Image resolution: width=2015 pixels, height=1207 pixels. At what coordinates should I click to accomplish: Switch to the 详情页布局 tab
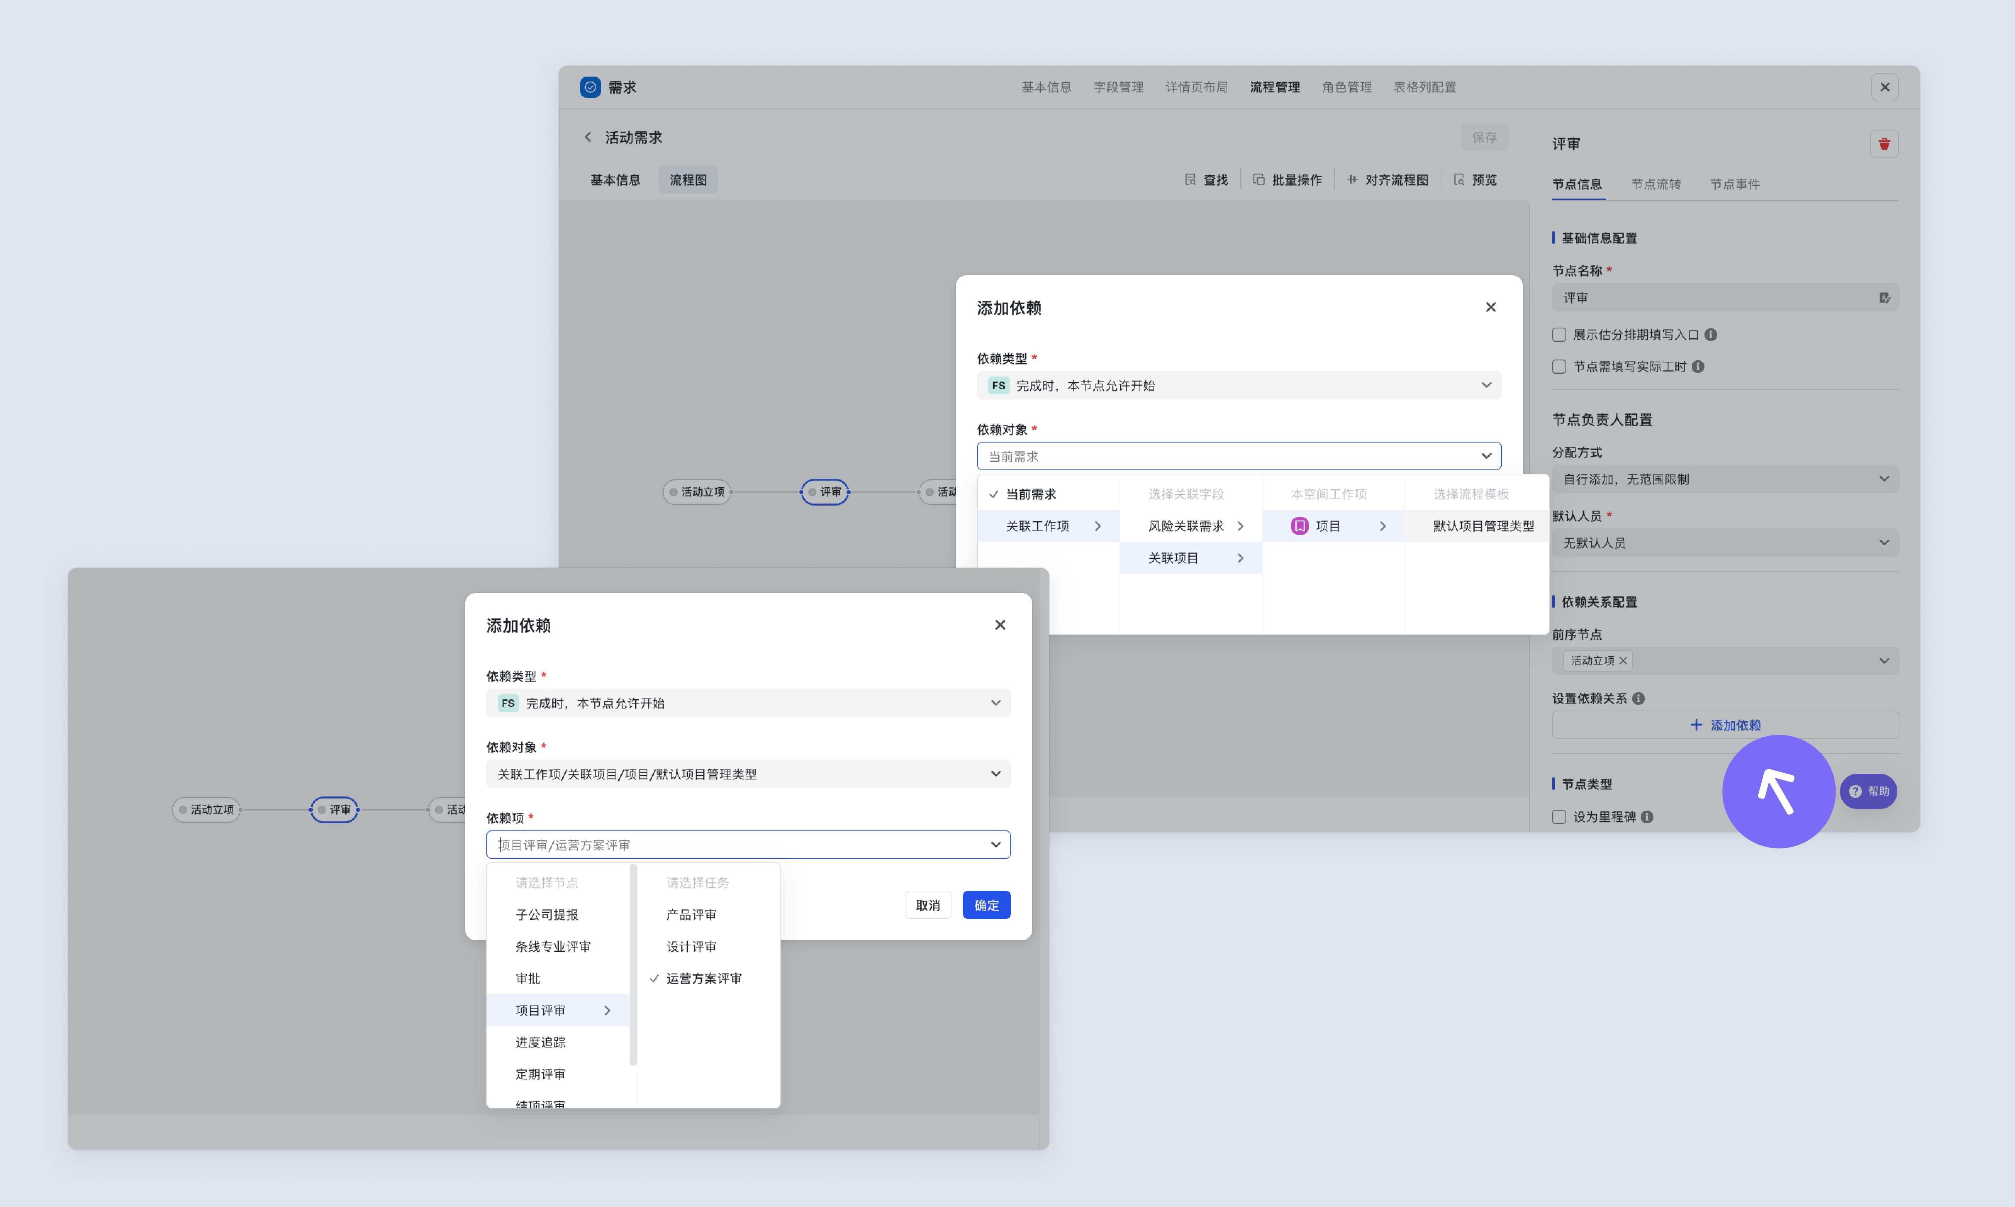click(x=1196, y=87)
